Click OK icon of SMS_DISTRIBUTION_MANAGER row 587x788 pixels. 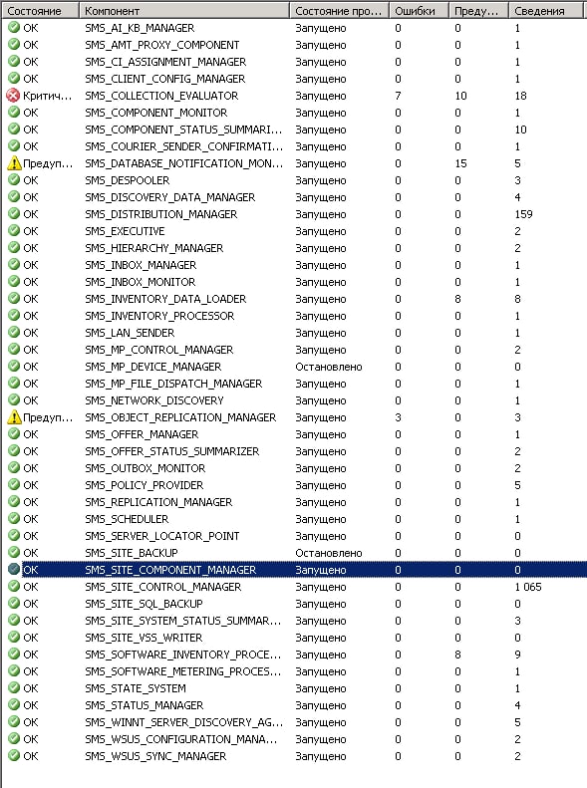(x=14, y=213)
